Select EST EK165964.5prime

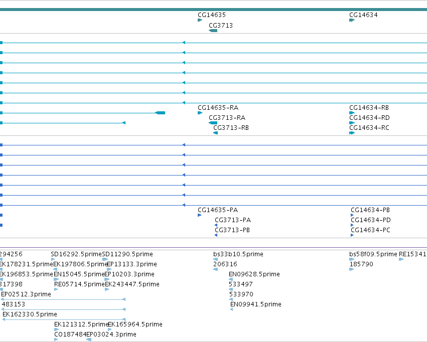(135, 324)
